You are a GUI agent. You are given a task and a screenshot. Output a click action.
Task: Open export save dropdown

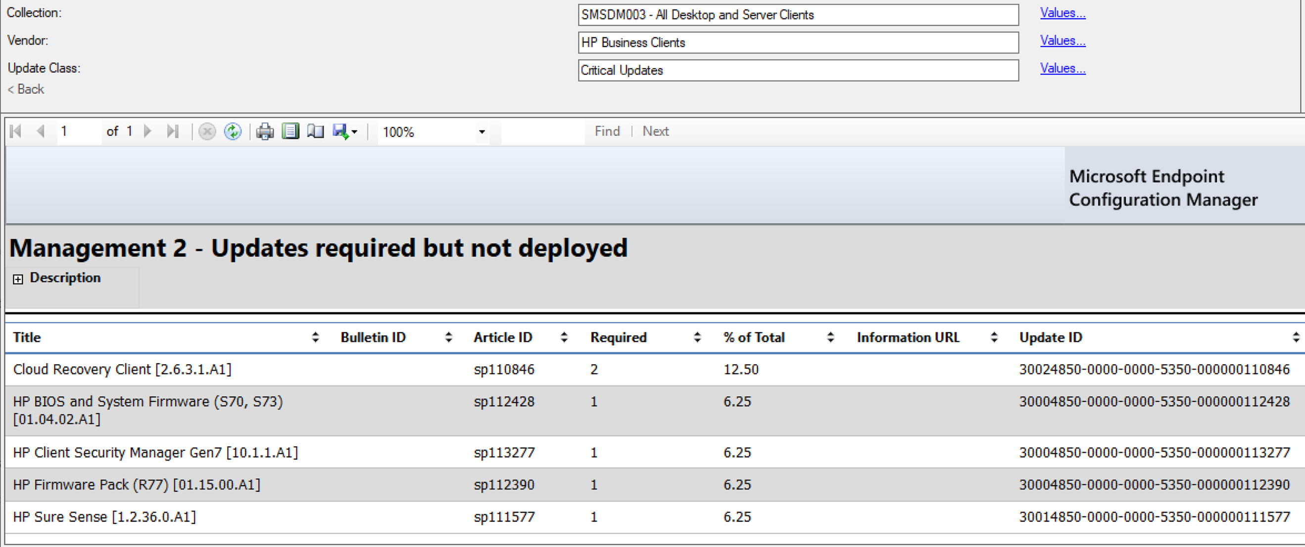tap(345, 131)
